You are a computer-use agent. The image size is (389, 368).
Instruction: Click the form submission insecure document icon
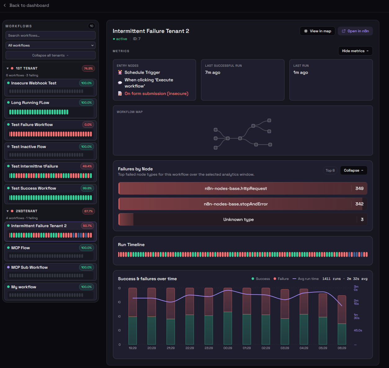(120, 93)
